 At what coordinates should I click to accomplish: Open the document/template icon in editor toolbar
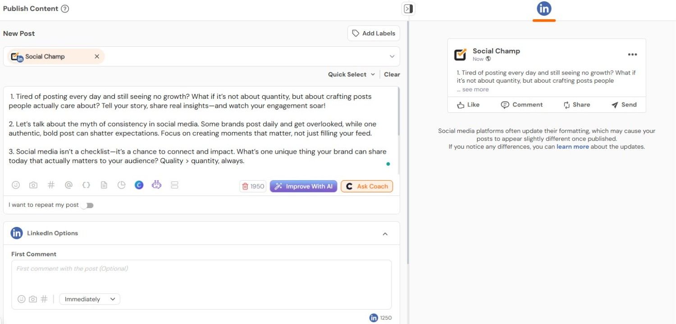coord(104,185)
